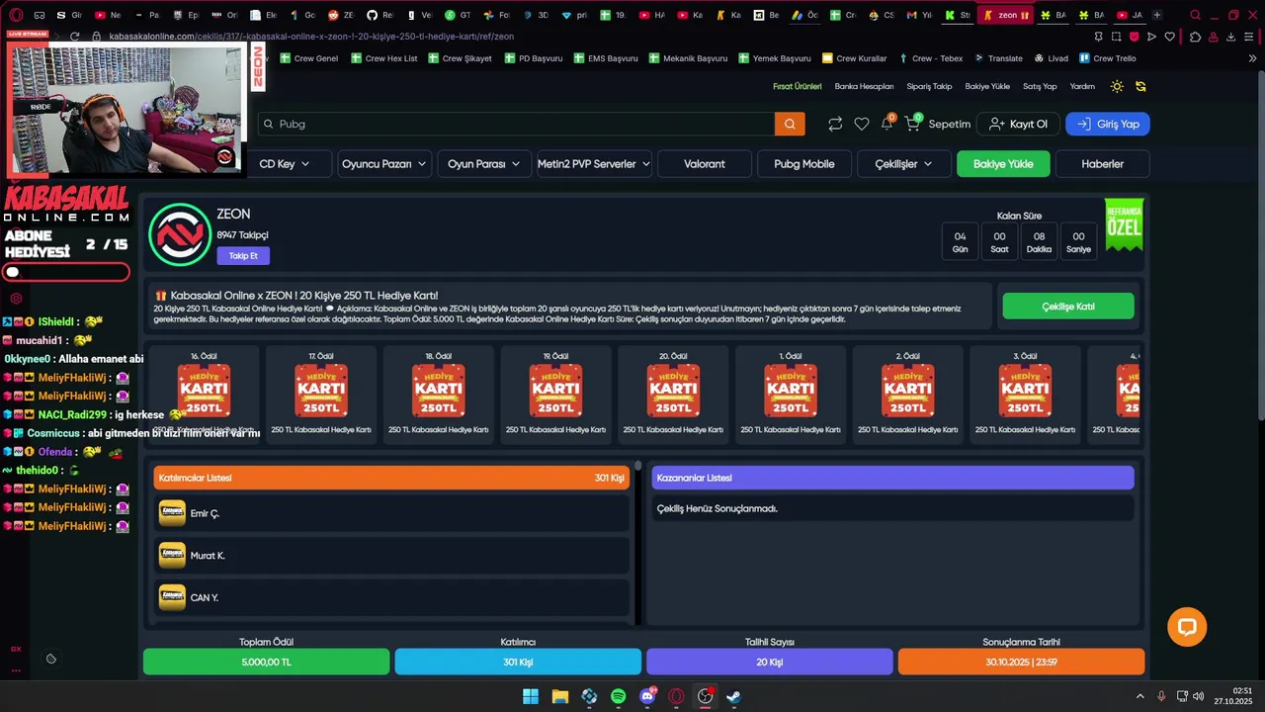
Task: Open the orange live chat bubble
Action: pos(1187,627)
